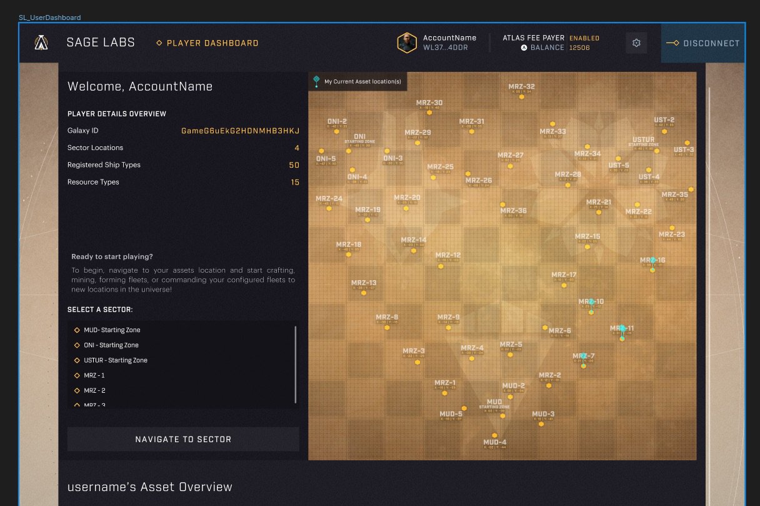
Task: Select the teal asset marker at MRZ-16
Action: click(x=653, y=258)
